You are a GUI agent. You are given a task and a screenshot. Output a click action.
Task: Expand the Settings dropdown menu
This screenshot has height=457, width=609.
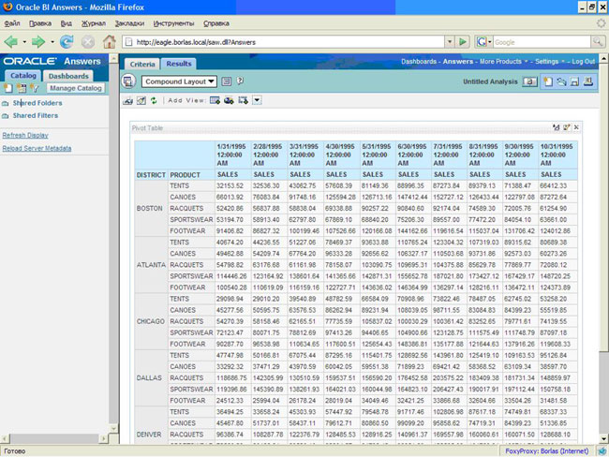tap(546, 61)
